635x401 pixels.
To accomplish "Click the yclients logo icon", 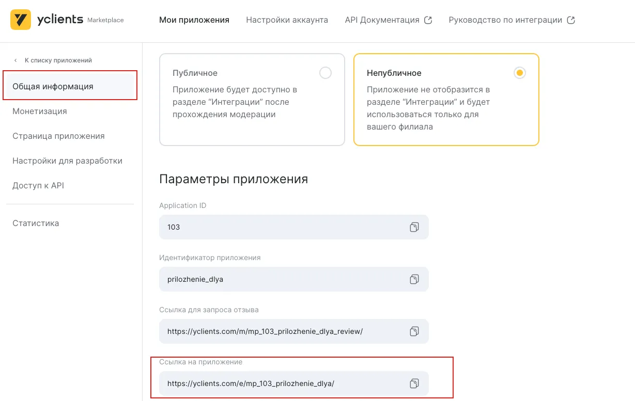I will click(x=21, y=20).
